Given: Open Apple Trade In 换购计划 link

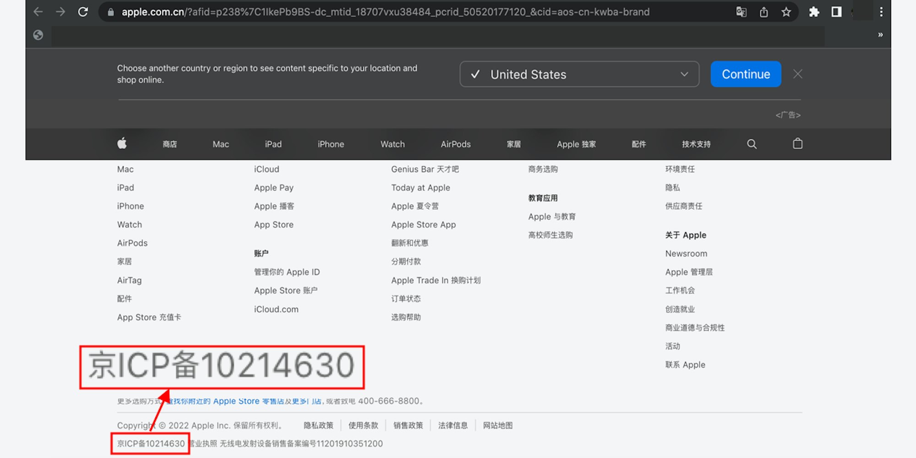Looking at the screenshot, I should click(x=436, y=280).
